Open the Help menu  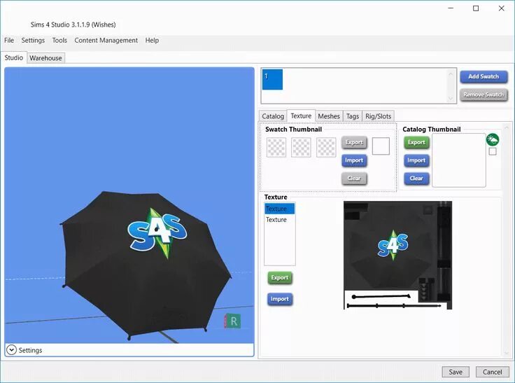pyautogui.click(x=152, y=41)
